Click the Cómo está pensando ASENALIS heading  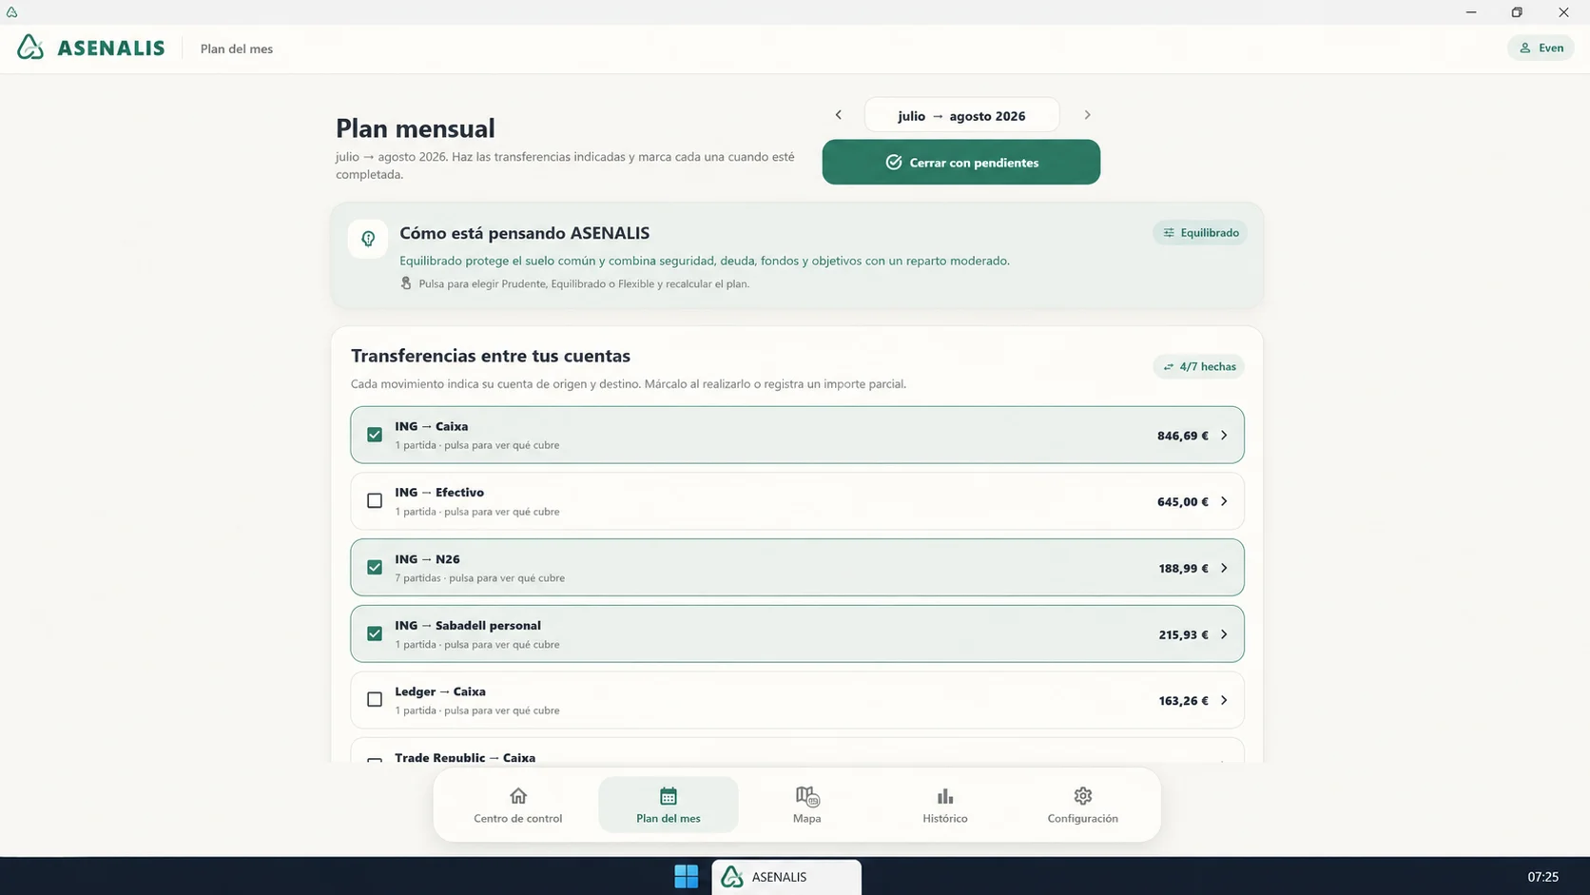(525, 233)
